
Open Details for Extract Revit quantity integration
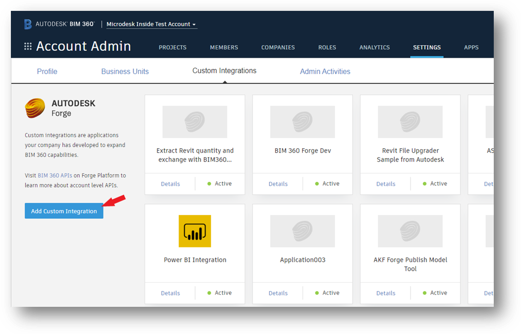170,184
